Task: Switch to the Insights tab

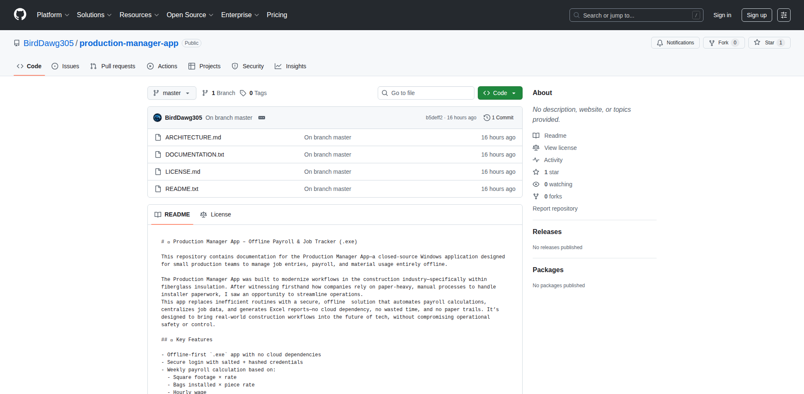Action: pos(290,66)
